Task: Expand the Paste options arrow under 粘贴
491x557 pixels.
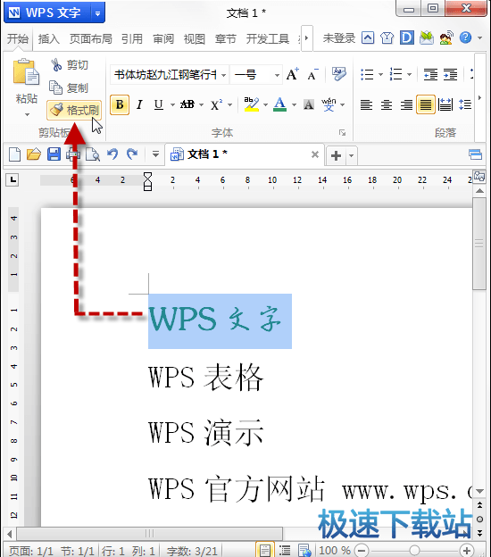Action: point(27,114)
